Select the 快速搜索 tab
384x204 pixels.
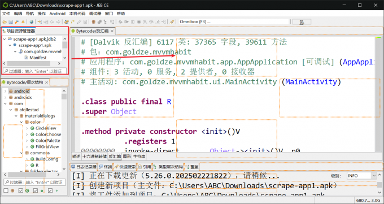pyautogui.click(x=125, y=167)
